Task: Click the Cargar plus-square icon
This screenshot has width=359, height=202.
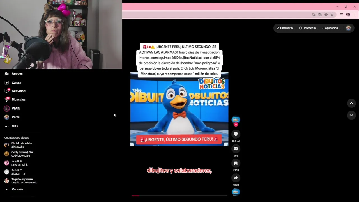Action: click(x=6, y=83)
